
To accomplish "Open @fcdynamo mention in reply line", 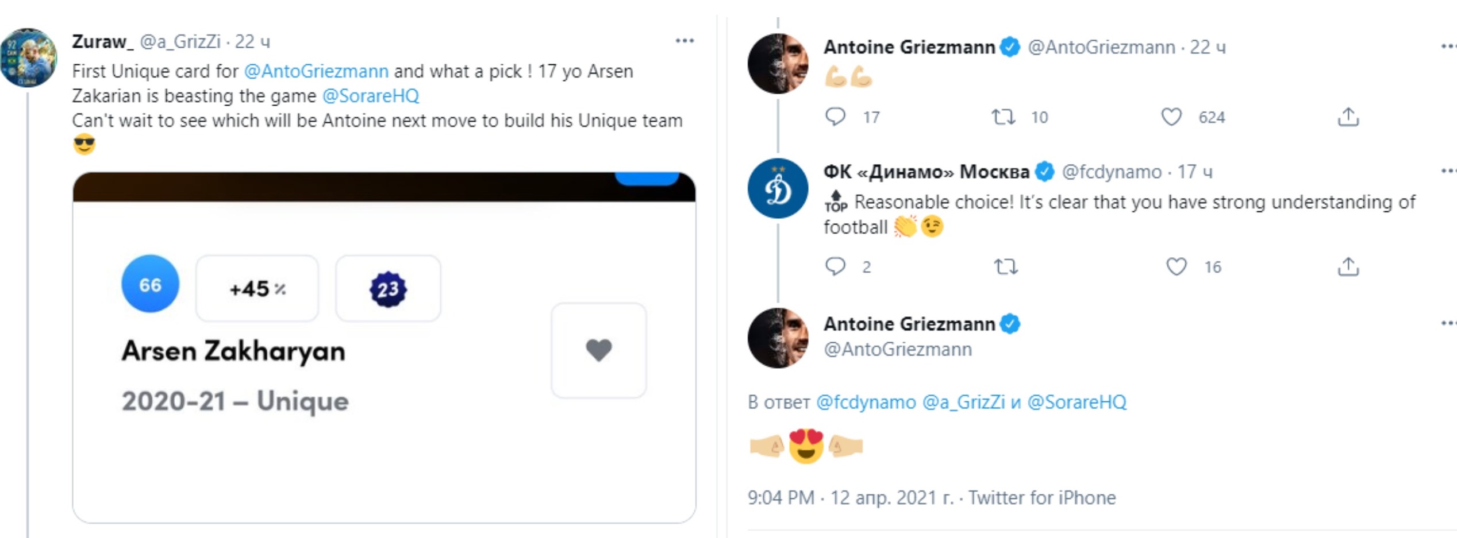I will coord(866,402).
